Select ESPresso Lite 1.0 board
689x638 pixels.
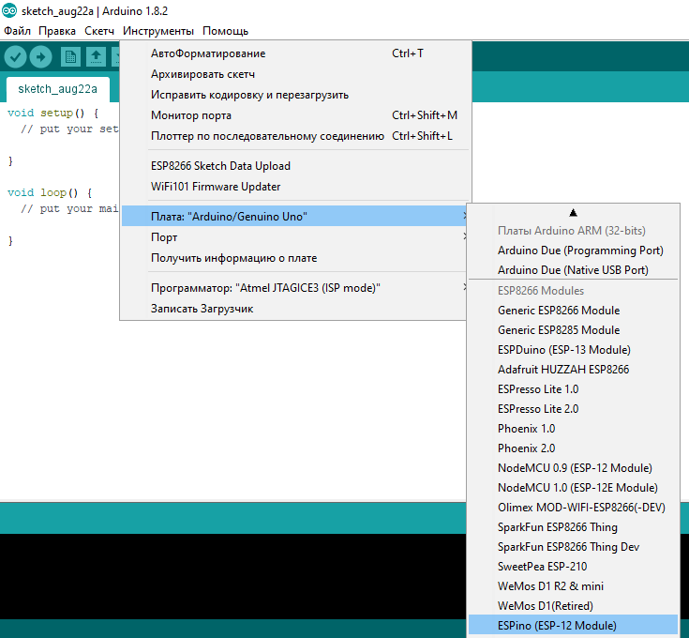click(574, 389)
